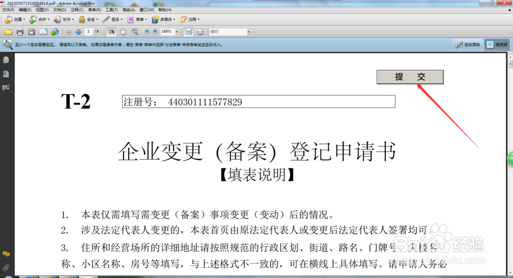Activate the Marquee Zoom tool
The width and height of the screenshot is (513, 278).
point(134,32)
